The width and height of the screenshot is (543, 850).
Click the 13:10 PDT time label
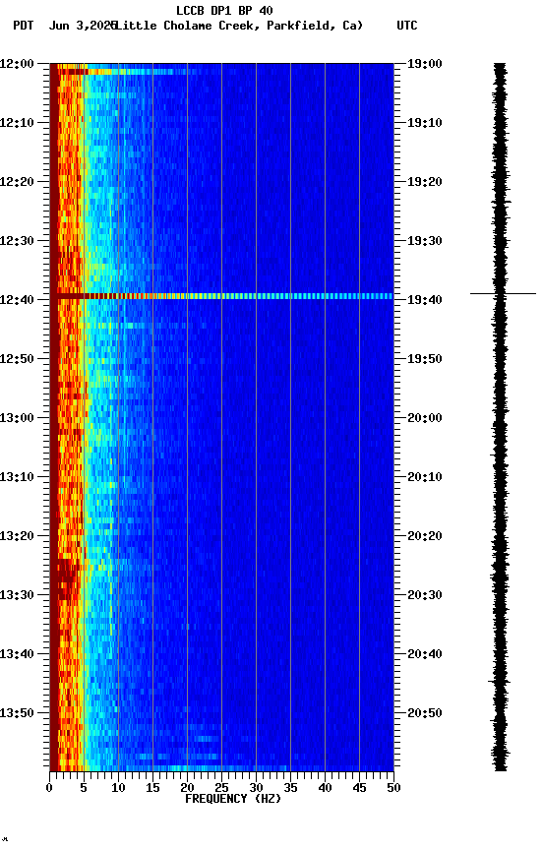[x=17, y=477]
